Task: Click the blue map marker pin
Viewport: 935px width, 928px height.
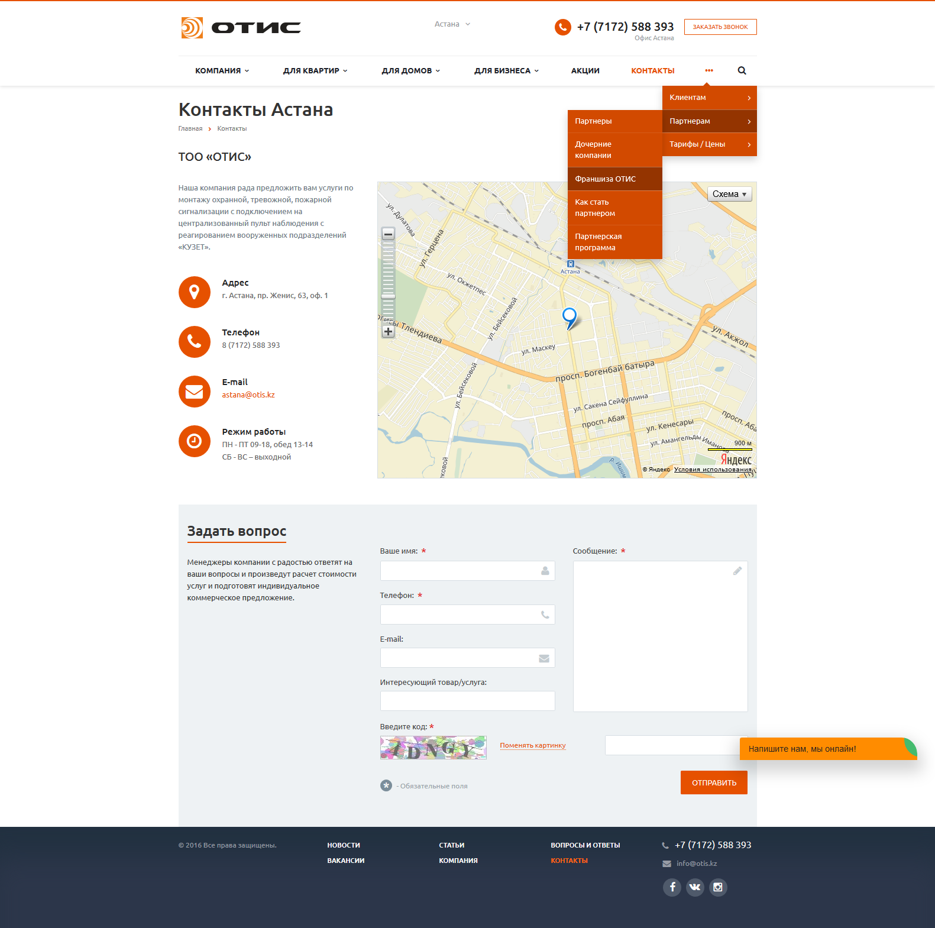Action: click(x=570, y=318)
